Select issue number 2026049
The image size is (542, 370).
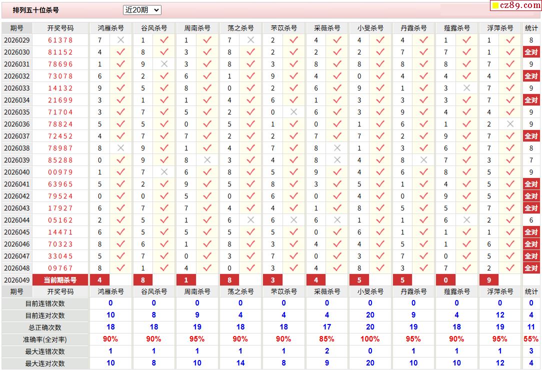pyautogui.click(x=17, y=280)
